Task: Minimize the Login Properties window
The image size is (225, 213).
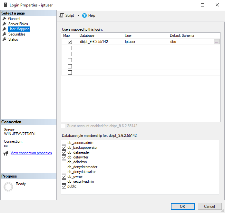Action: point(188,5)
